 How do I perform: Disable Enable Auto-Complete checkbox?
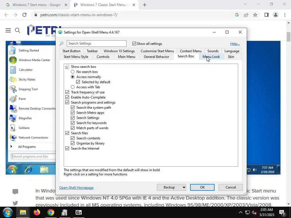point(67,97)
